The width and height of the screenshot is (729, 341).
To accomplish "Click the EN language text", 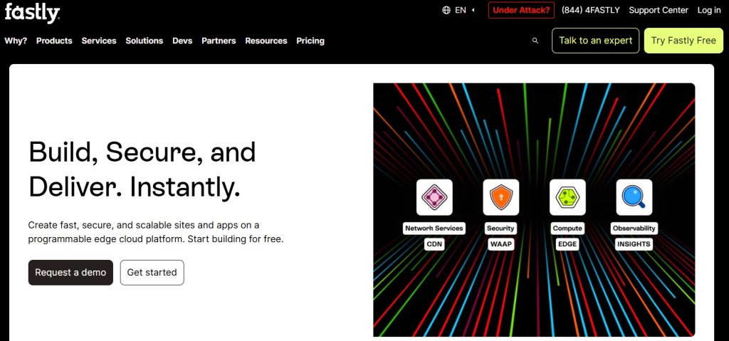I will coord(461,10).
